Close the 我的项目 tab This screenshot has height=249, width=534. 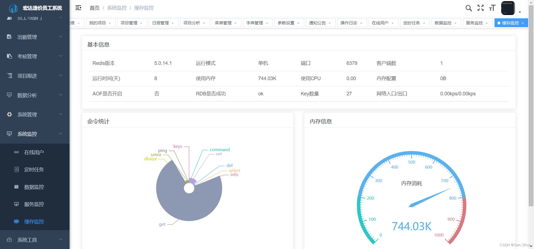110,23
